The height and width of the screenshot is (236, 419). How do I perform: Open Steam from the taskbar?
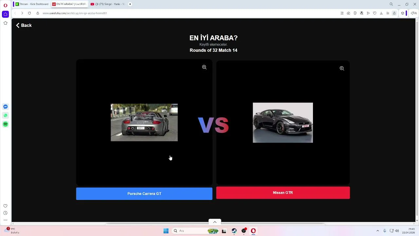point(234,231)
